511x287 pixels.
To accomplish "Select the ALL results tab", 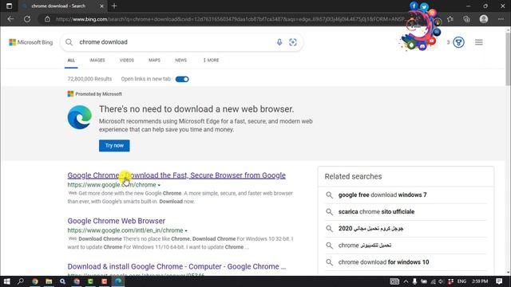I will coord(71,61).
